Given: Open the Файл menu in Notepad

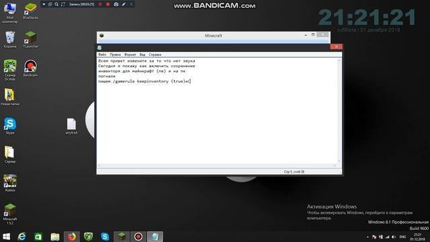Looking at the screenshot, I should (102, 54).
